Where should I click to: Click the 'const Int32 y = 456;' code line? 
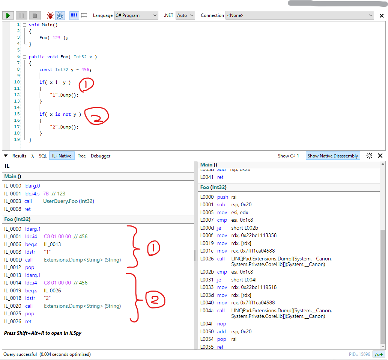coord(65,70)
